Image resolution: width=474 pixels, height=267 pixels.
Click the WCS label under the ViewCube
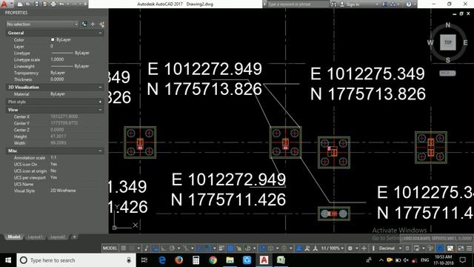(x=447, y=73)
